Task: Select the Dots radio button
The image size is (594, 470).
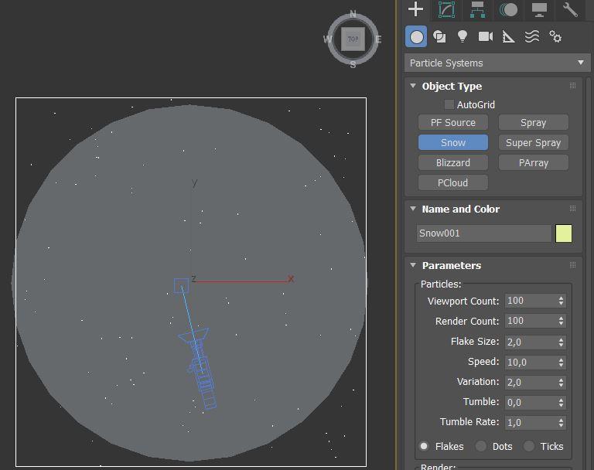Action: click(x=481, y=446)
